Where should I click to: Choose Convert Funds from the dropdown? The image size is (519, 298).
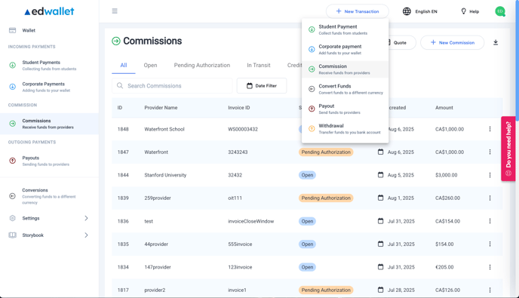(345, 89)
